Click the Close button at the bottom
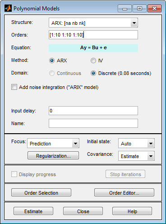 [x=83, y=211]
